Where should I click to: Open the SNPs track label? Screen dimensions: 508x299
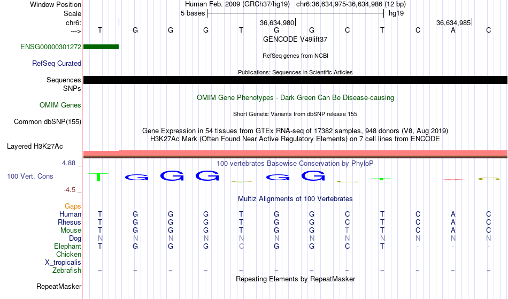click(x=72, y=88)
